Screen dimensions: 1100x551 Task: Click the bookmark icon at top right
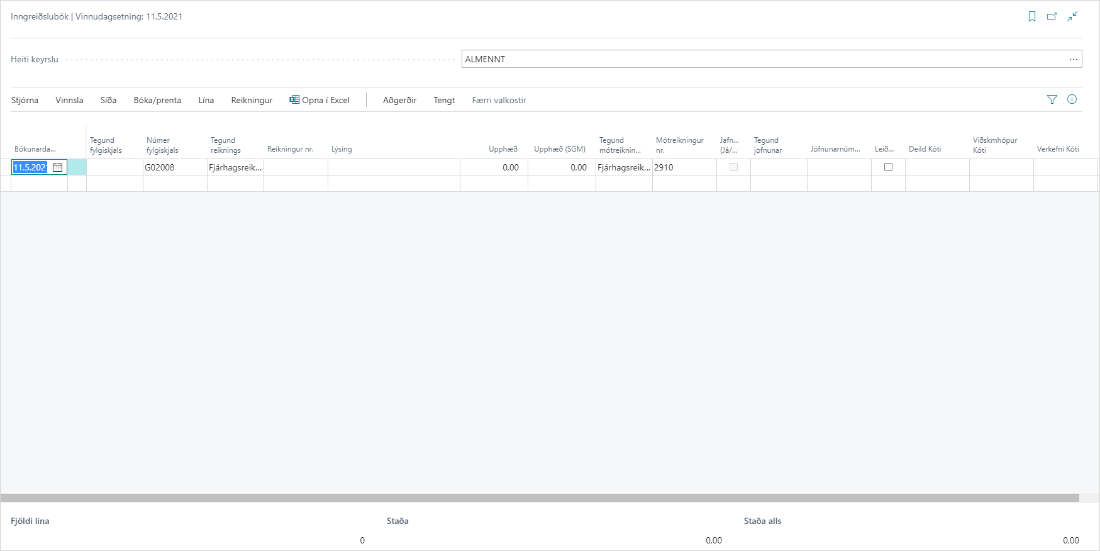1032,16
